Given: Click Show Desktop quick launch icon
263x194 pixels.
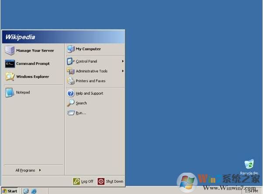Looking at the screenshot, I should 26,191.
